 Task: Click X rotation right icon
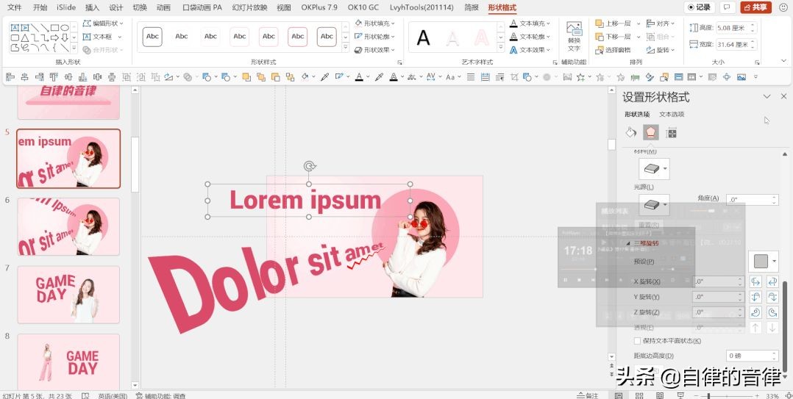(x=772, y=282)
